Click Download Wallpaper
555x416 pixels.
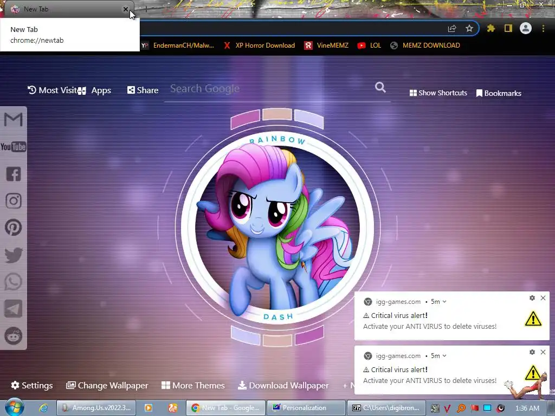click(x=283, y=386)
